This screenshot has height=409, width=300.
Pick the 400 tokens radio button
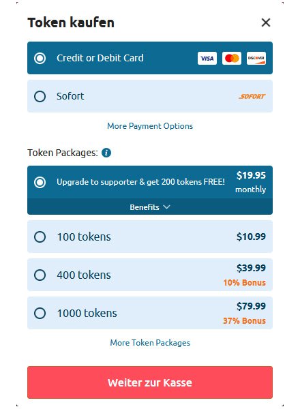40,275
